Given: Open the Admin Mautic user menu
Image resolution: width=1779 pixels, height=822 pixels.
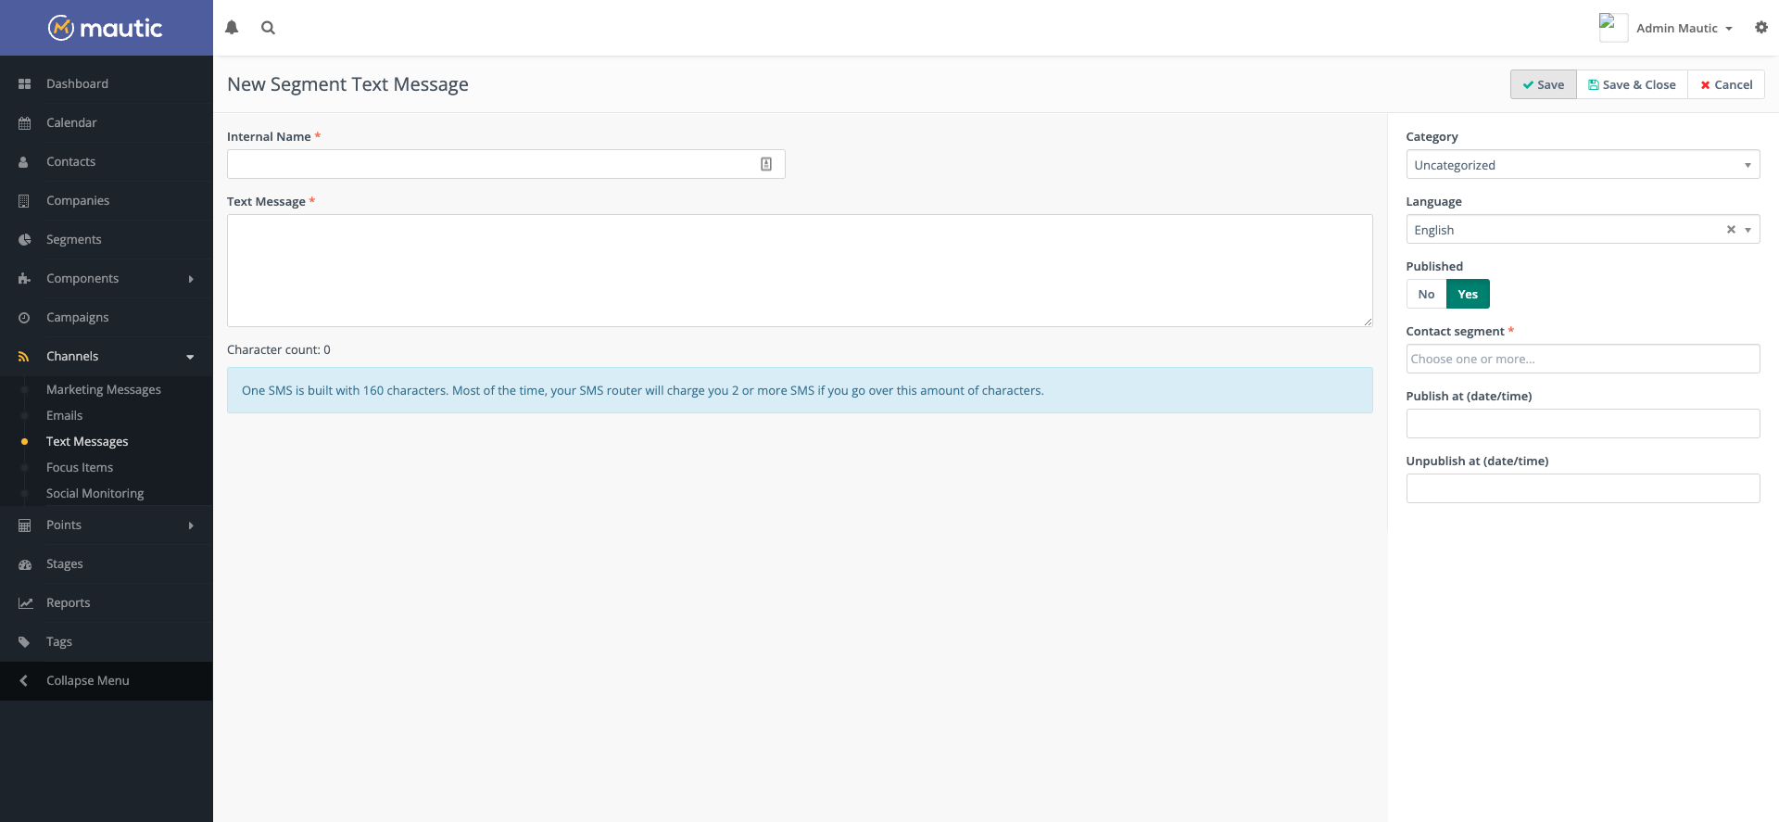Looking at the screenshot, I should pyautogui.click(x=1683, y=29).
